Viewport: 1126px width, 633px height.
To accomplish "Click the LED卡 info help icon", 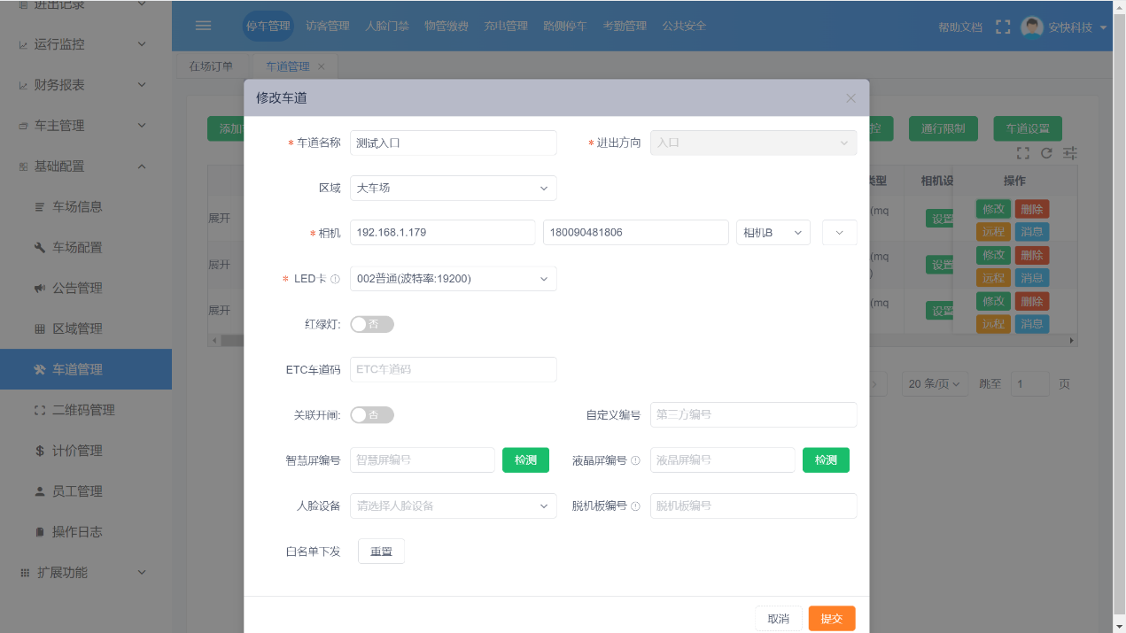I will click(335, 279).
